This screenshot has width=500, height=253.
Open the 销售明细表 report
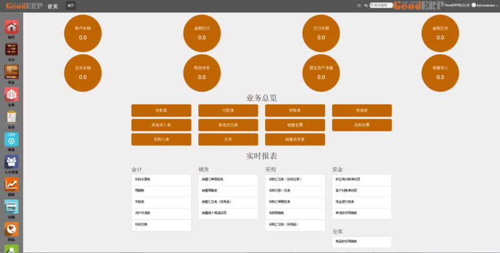(x=228, y=191)
